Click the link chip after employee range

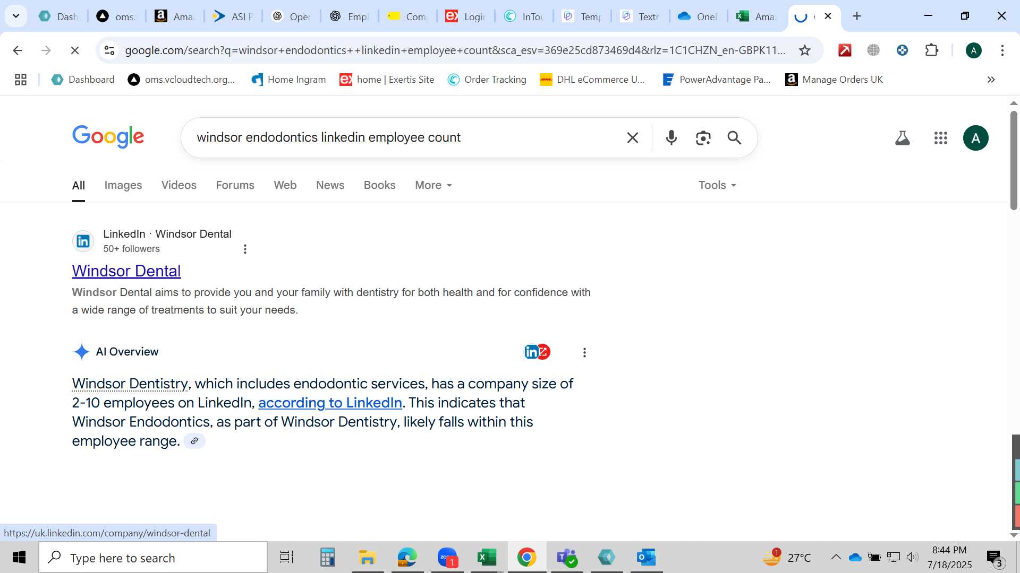[194, 441]
